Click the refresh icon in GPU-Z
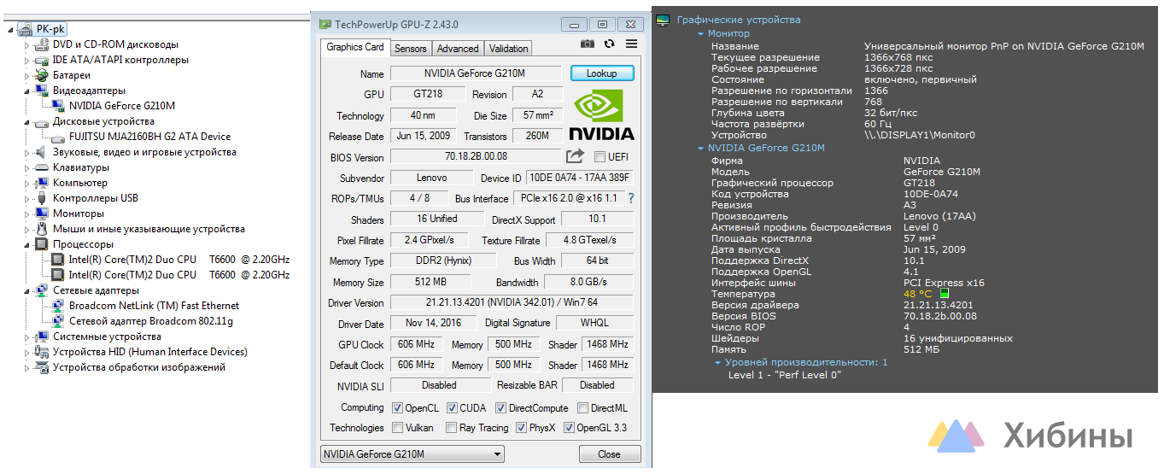The image size is (1164, 474). [x=609, y=44]
